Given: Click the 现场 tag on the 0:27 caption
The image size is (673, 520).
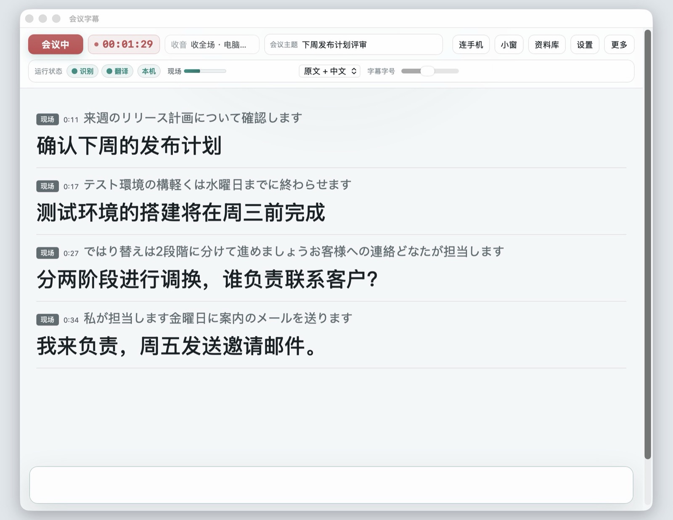Looking at the screenshot, I should pyautogui.click(x=47, y=253).
